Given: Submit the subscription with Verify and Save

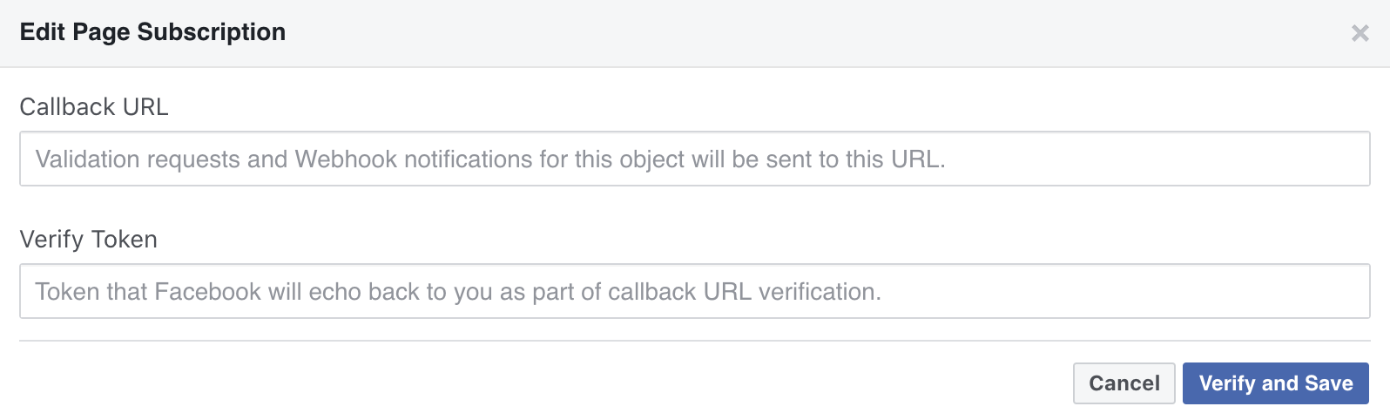Looking at the screenshot, I should coord(1275,383).
